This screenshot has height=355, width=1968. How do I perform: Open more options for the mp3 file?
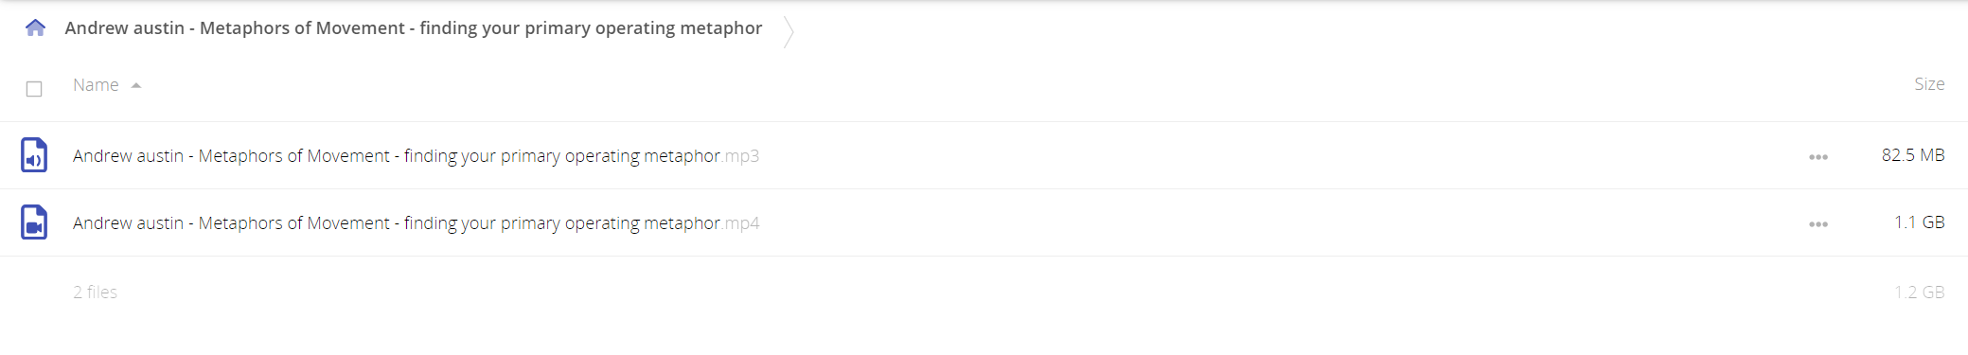pos(1818,157)
